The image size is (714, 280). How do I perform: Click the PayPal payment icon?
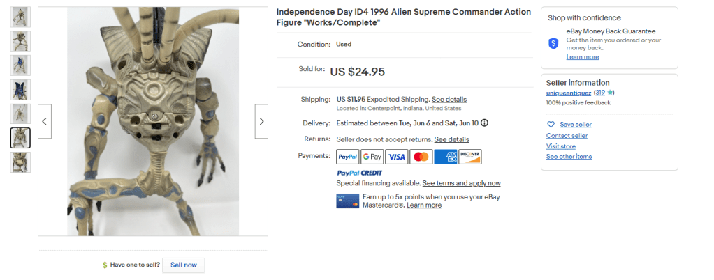(x=348, y=157)
